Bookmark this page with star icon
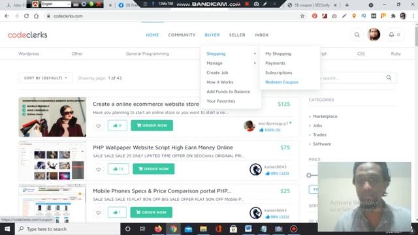The width and height of the screenshot is (418, 235). tap(302, 16)
